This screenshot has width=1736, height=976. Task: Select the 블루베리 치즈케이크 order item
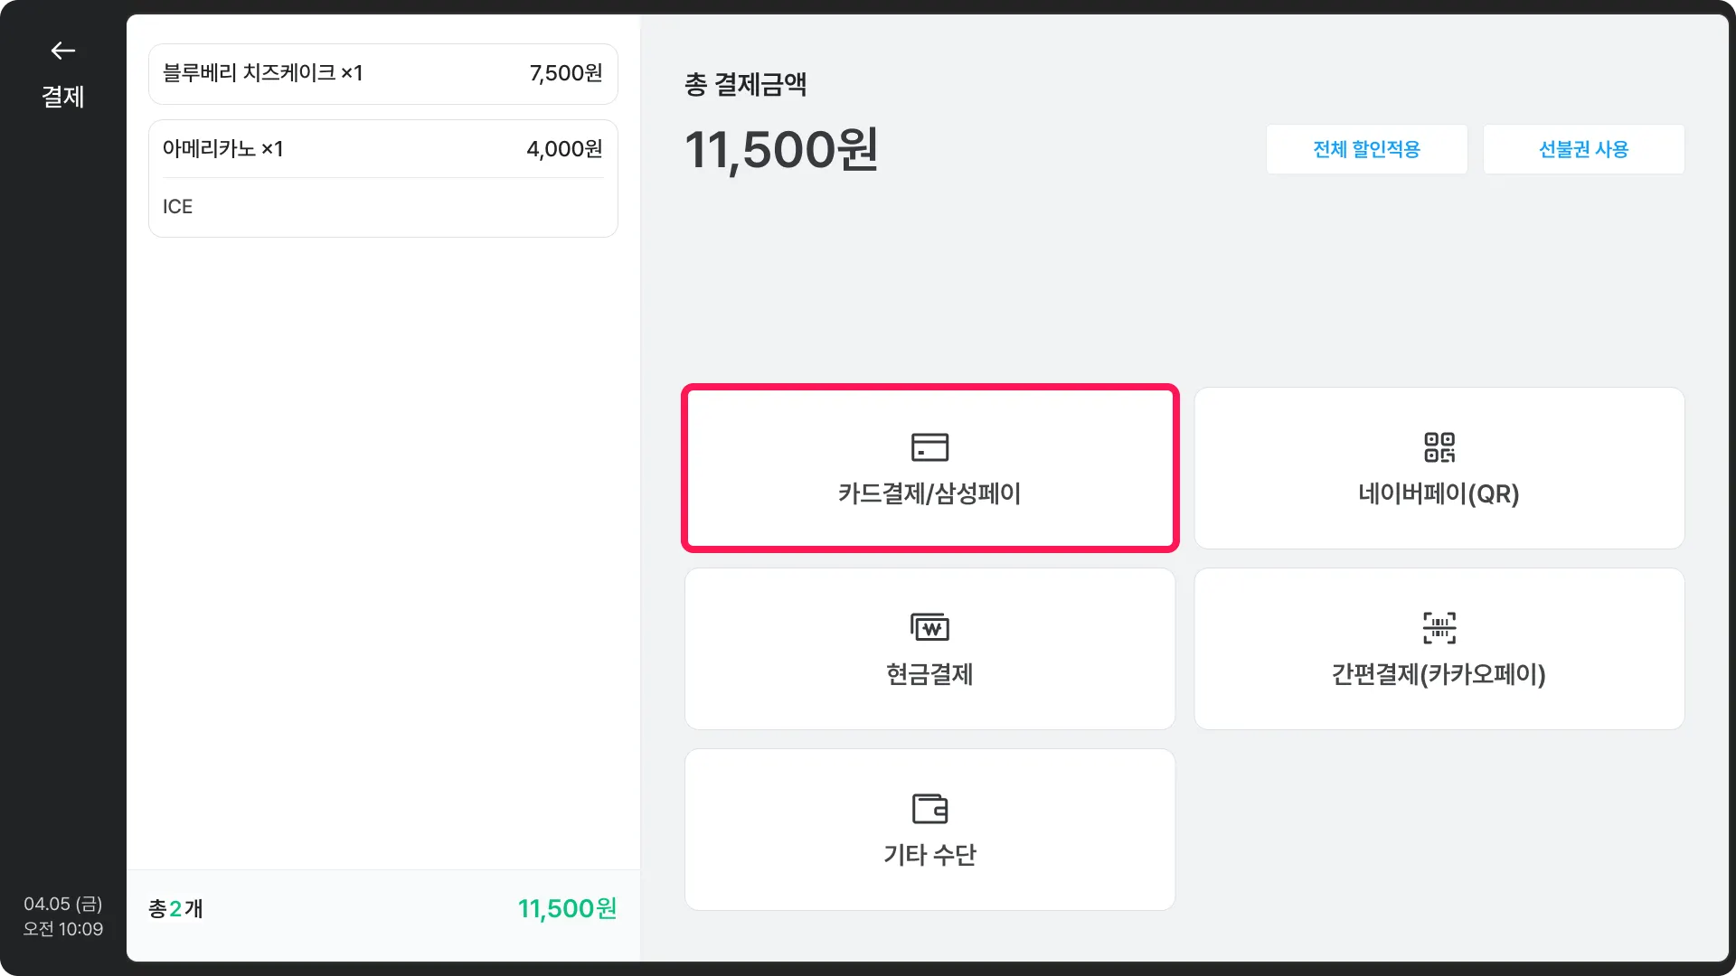(x=262, y=73)
